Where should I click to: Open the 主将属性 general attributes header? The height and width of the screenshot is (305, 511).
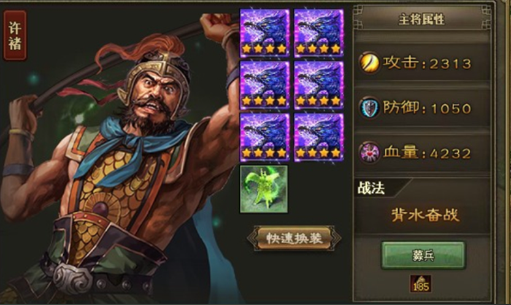point(422,19)
